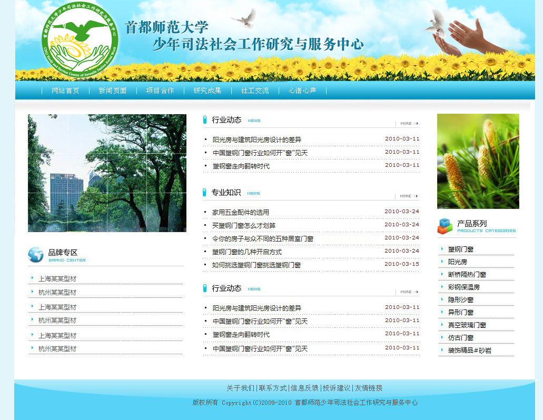Click date 2010-03-15 in 专业知识 list
Screen dimensions: 543x420
pos(402,264)
